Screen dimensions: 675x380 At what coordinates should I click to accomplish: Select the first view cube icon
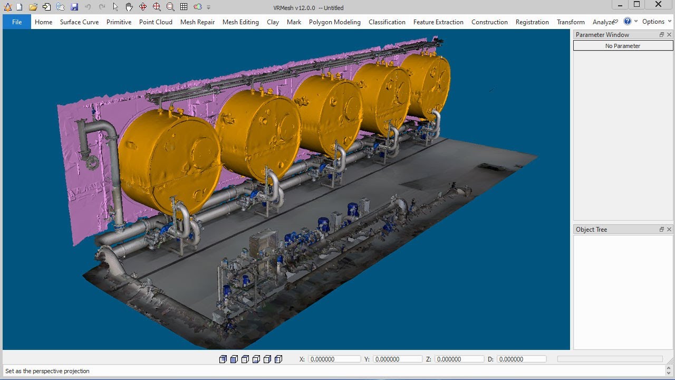(223, 359)
